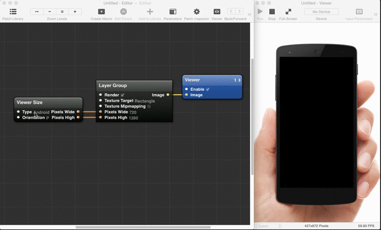Toggle the Texture Mipmapping checkbox
381x230 pixels.
[x=149, y=106]
